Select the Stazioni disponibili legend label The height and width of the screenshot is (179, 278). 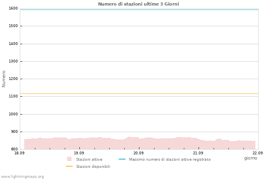point(93,166)
